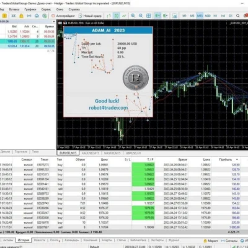Switch to the line chart icon
The image size is (248, 248).
[x=124, y=15]
